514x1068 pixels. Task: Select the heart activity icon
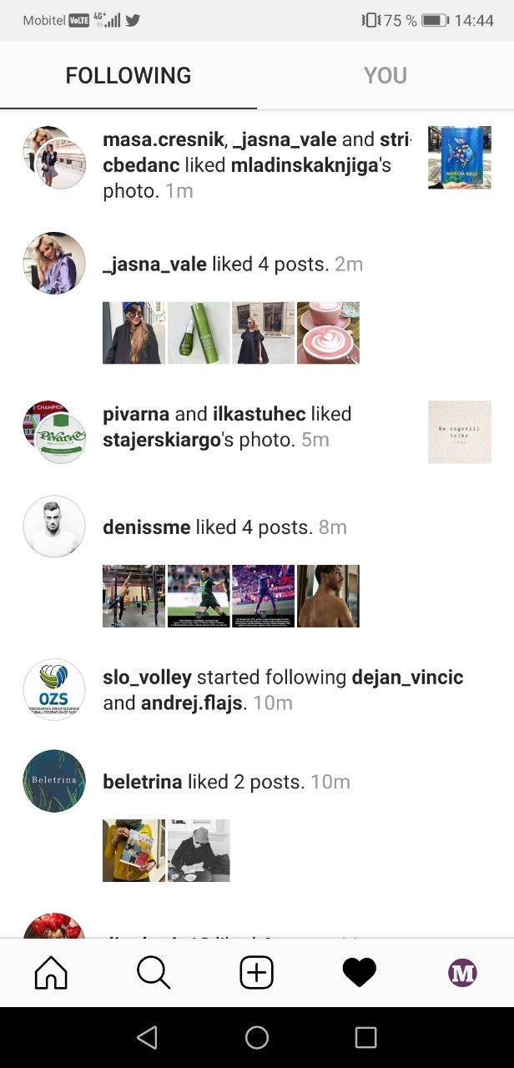click(x=360, y=973)
